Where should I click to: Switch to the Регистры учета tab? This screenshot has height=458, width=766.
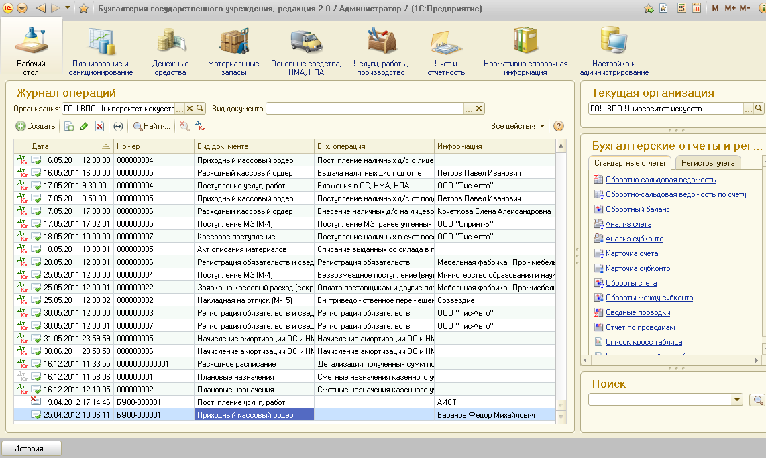click(x=708, y=163)
